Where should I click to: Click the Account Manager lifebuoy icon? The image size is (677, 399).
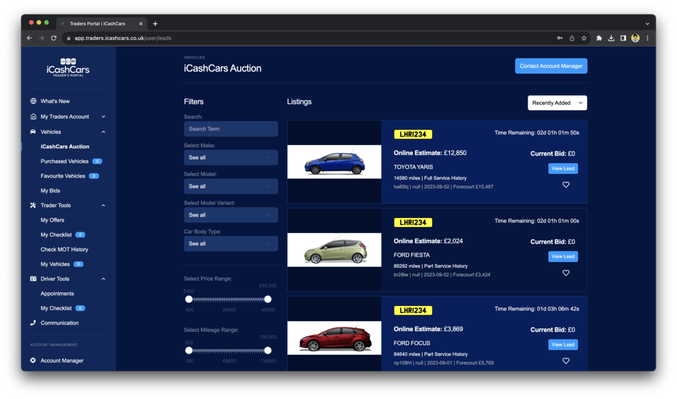coord(33,360)
